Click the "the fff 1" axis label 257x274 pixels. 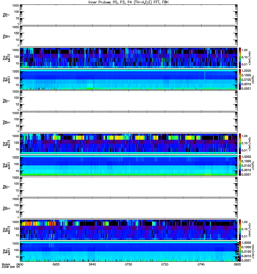6,187
